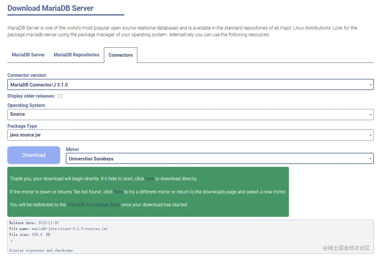The width and height of the screenshot is (377, 258).
Task: Click the Download button
Action: 34,155
